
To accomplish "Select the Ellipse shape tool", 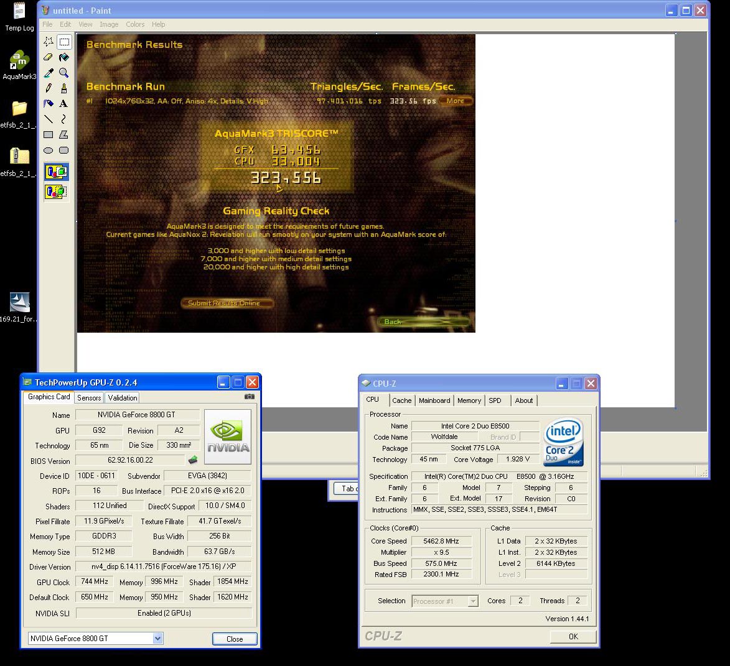I will (49, 150).
